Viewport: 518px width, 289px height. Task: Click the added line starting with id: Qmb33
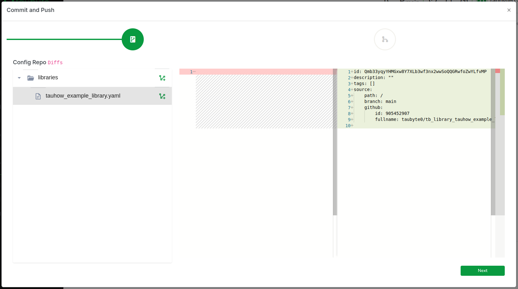420,71
